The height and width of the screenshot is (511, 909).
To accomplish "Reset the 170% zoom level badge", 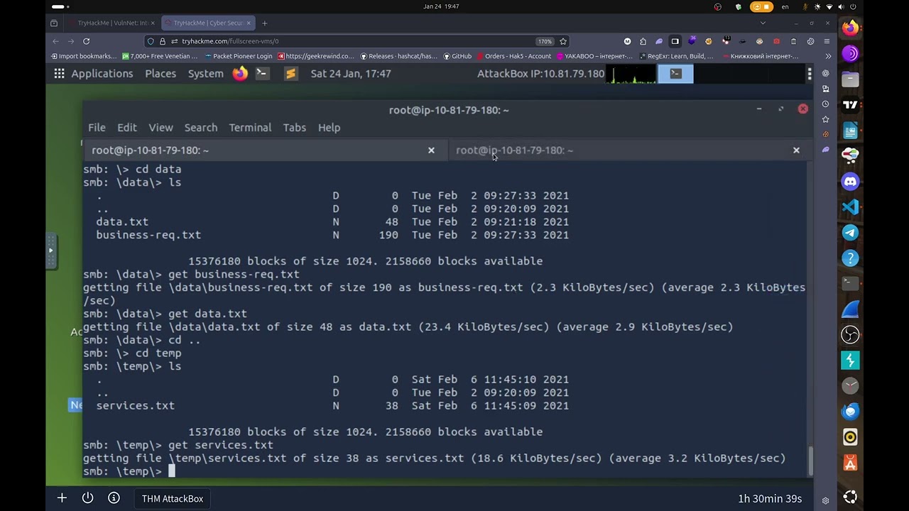I will tap(544, 41).
